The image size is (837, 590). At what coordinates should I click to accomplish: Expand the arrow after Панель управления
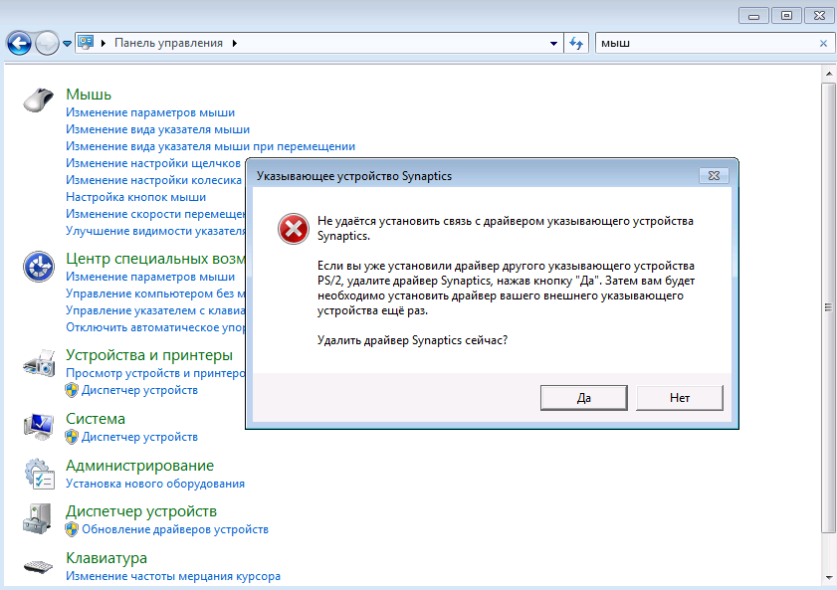[234, 43]
